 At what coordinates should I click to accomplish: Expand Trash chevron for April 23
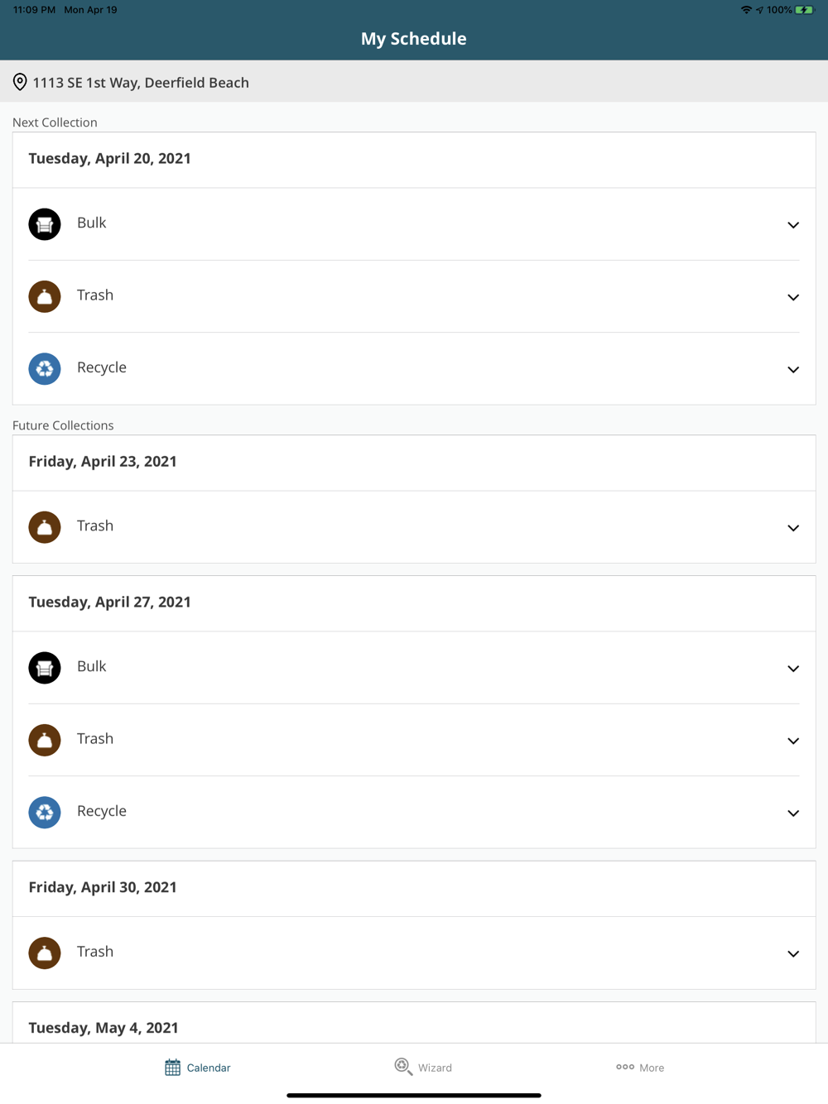pos(792,528)
